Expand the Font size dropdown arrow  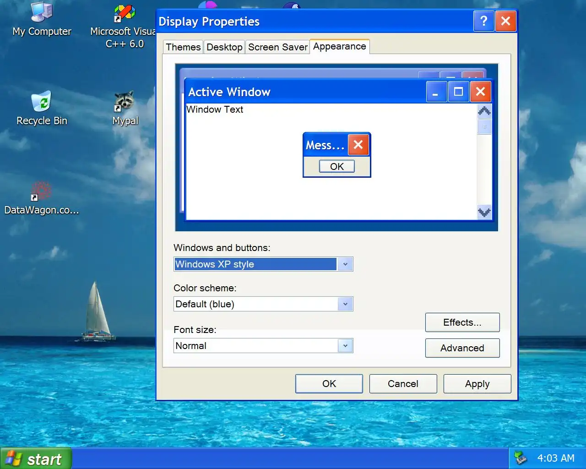click(345, 346)
